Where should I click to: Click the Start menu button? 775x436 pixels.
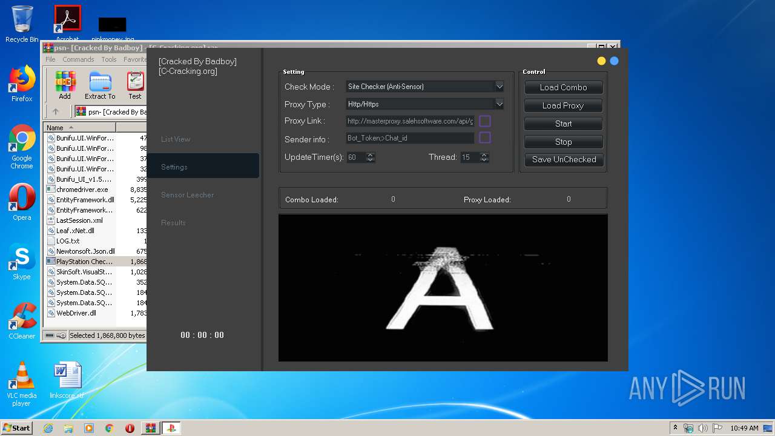click(17, 428)
